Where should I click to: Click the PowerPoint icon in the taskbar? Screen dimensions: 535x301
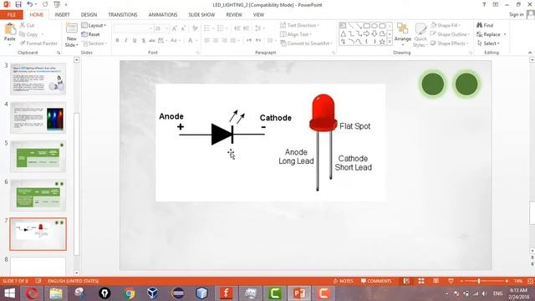[299, 293]
